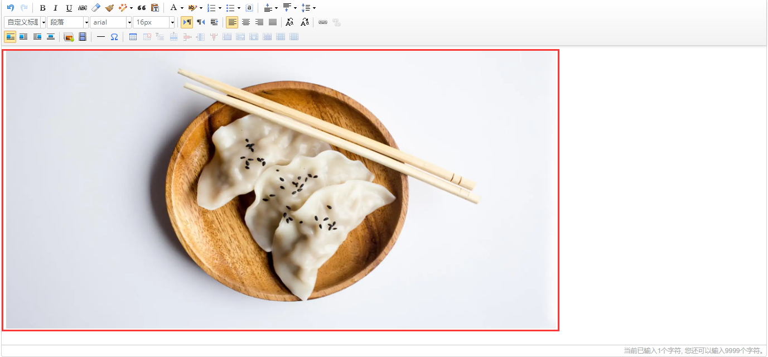Image resolution: width=768 pixels, height=357 pixels.
Task: Click the insert table column icon
Action: (200, 37)
